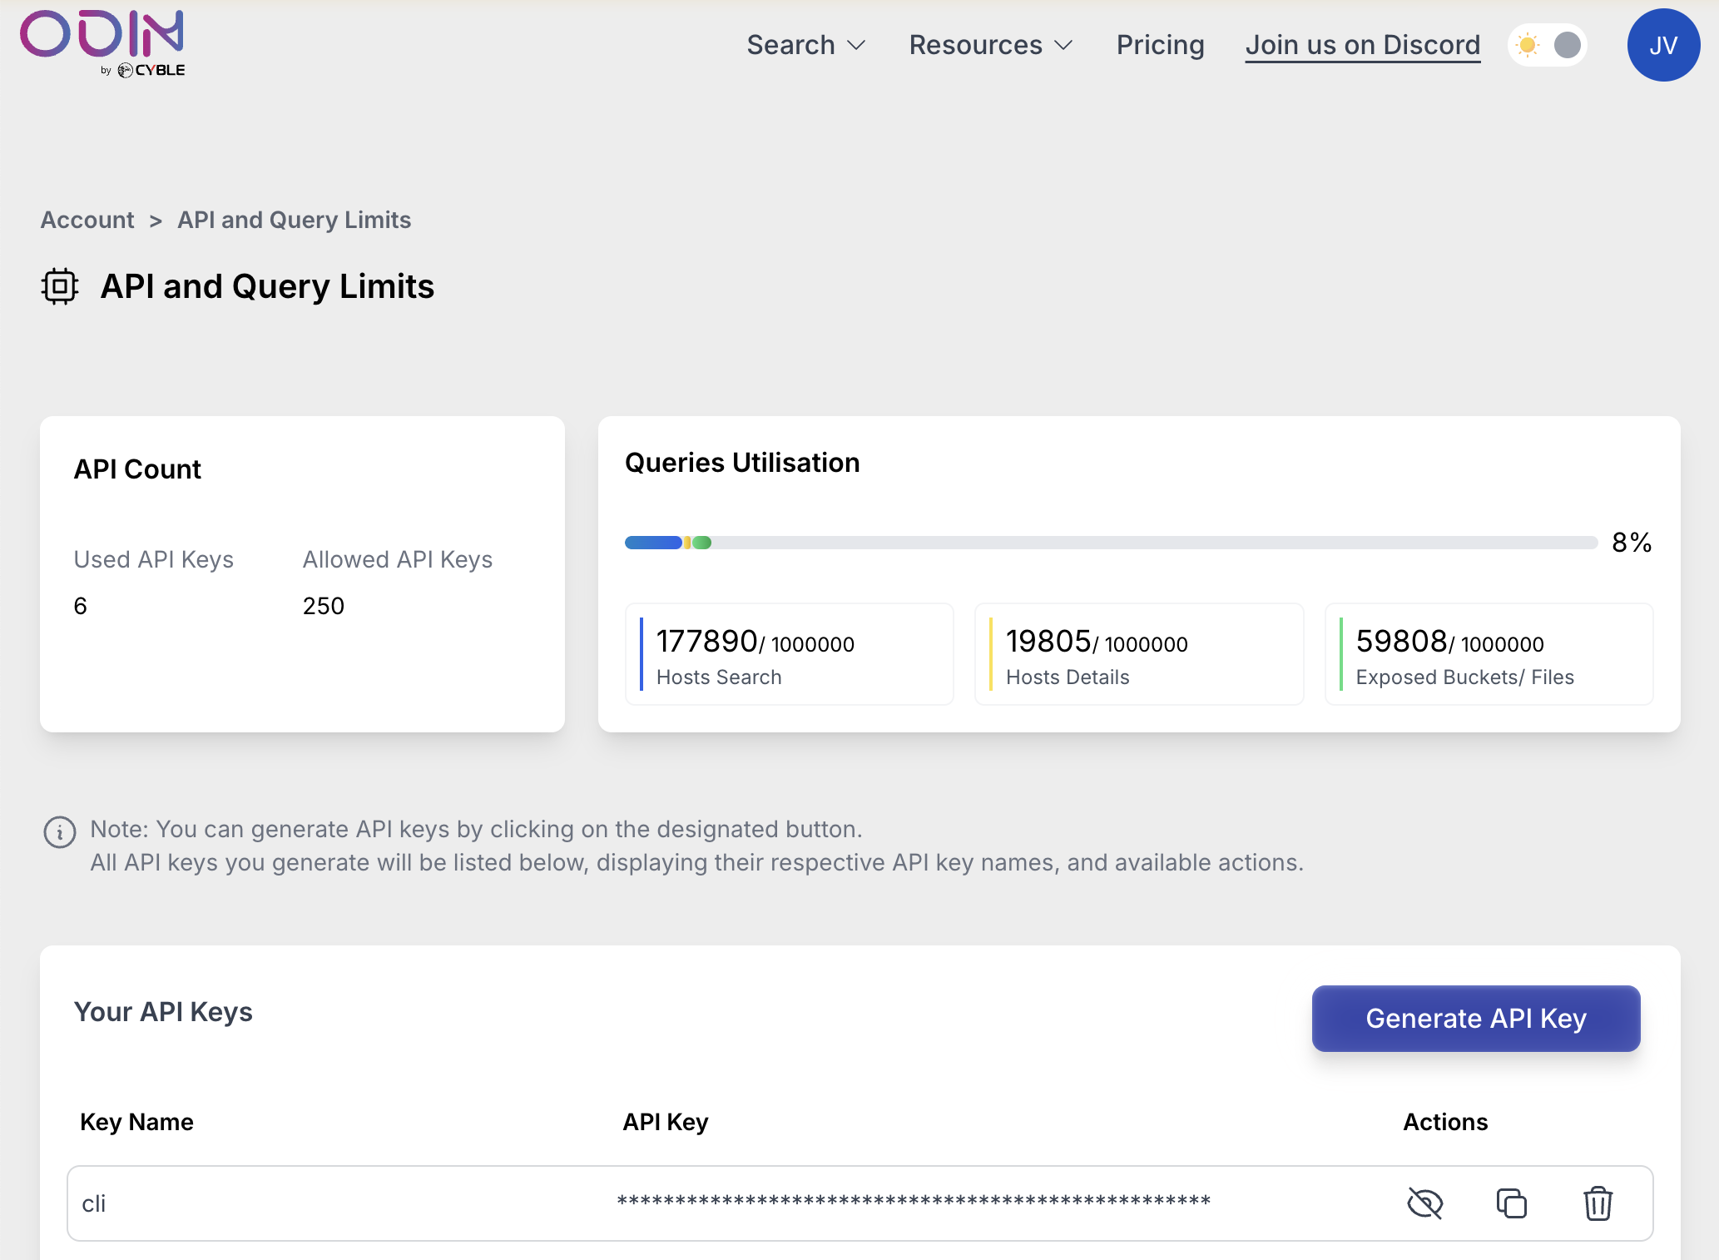The image size is (1719, 1260).
Task: Click the ODIN by Cyble logo
Action: pos(102,43)
